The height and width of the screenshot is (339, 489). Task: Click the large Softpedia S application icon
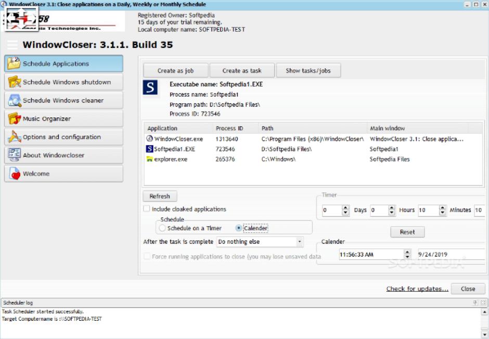(150, 87)
